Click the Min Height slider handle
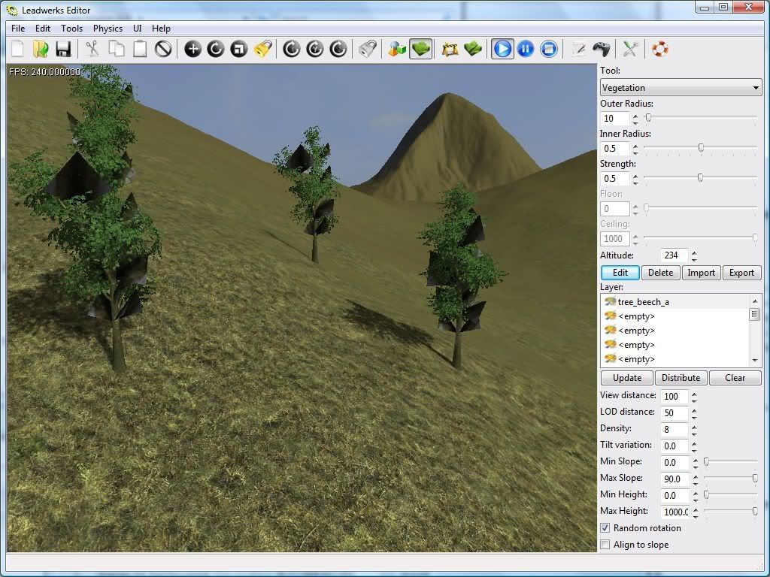 coord(706,494)
